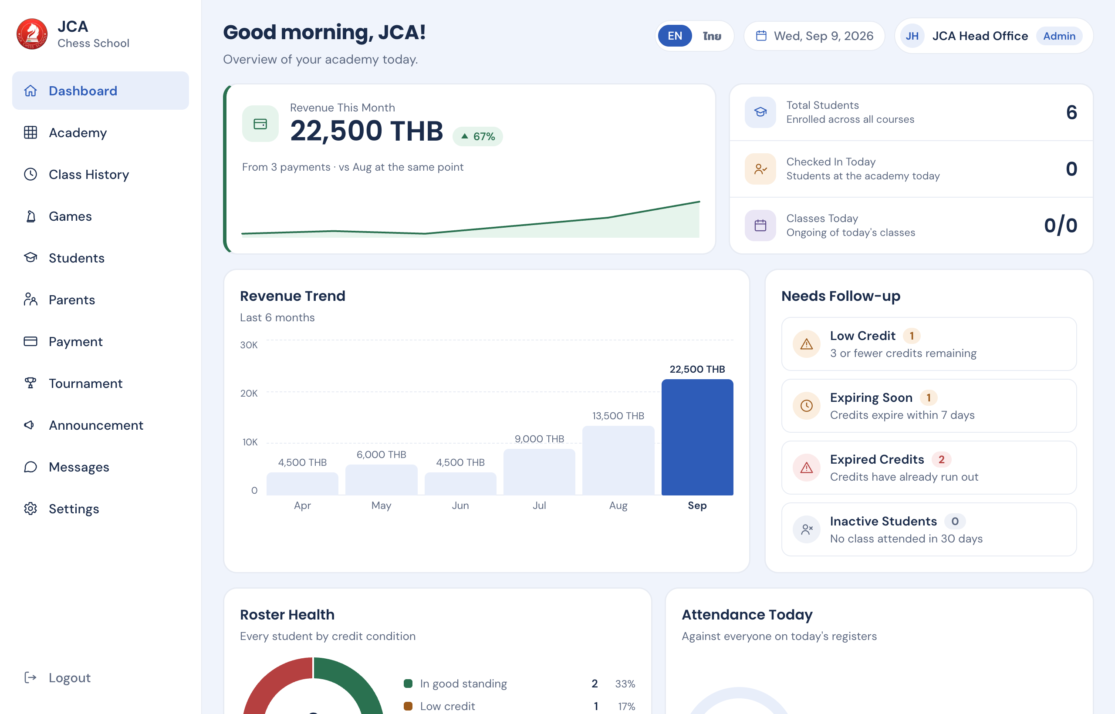Click the JCA Chess School logo
This screenshot has height=714, width=1115.
(x=32, y=34)
